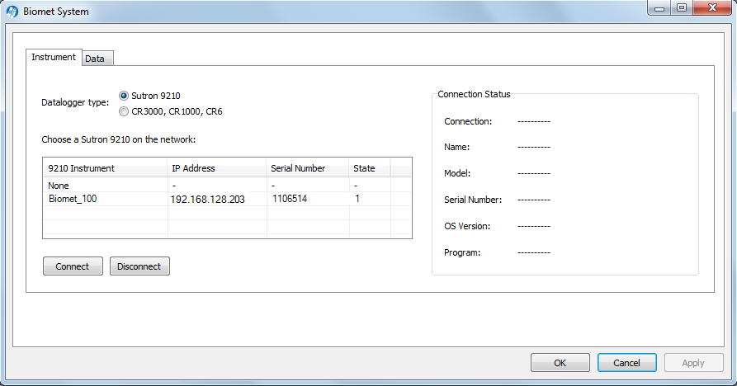
Task: Select the Sutron 9210 datalogger type
Action: (x=150, y=96)
